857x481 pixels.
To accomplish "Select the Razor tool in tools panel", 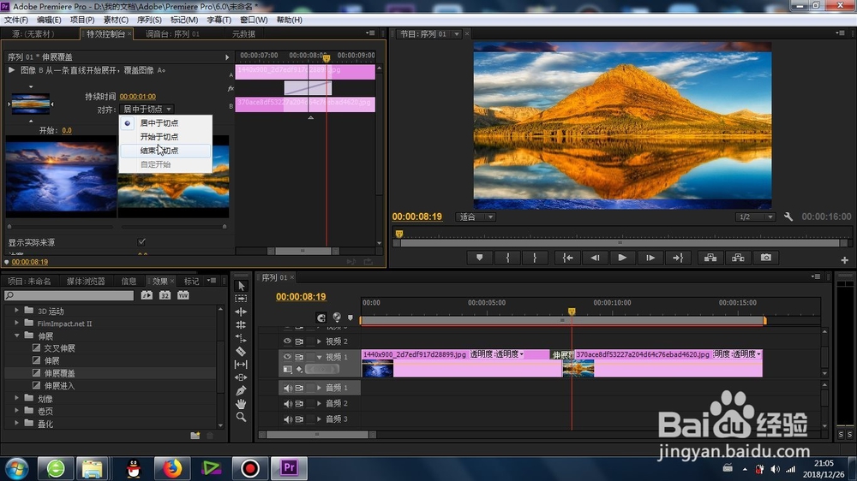I will 241,351.
